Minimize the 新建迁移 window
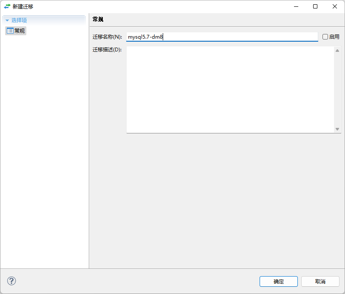Screen dimensions: 345x294 point(296,6)
